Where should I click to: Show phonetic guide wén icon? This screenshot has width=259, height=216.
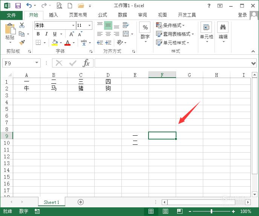(x=84, y=43)
